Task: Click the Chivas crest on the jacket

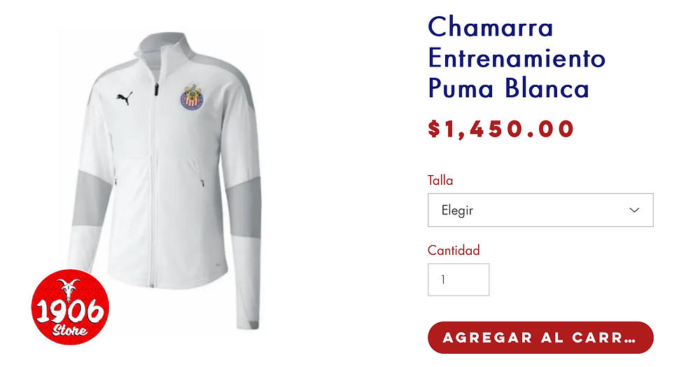Action: [x=192, y=97]
